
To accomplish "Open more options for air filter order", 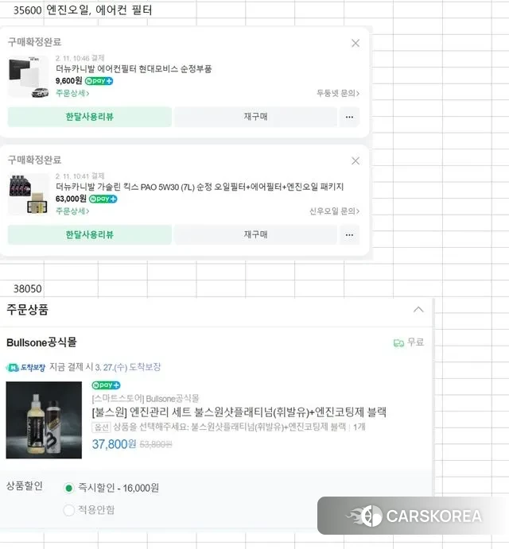I will pos(349,117).
